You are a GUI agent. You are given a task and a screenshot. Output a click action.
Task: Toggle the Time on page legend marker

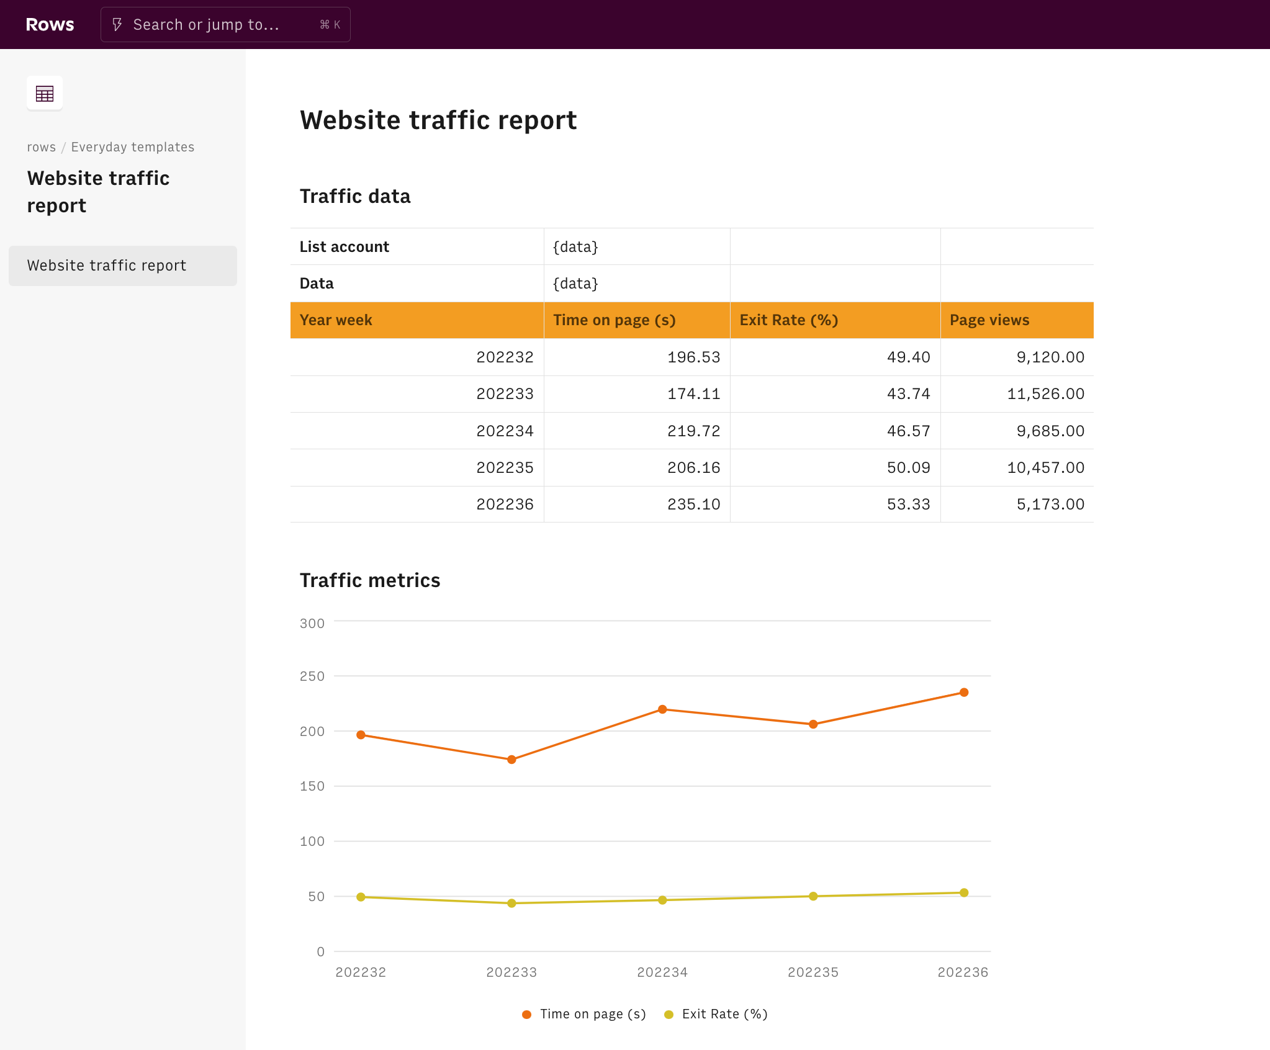526,1014
